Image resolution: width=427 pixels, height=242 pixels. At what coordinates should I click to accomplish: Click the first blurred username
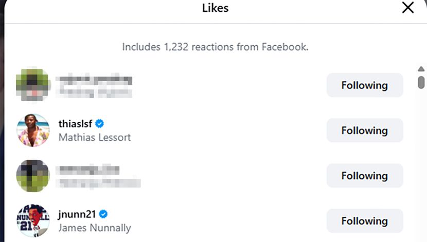click(x=95, y=80)
